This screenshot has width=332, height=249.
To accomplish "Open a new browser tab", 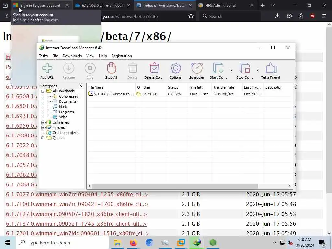I will click(263, 6).
